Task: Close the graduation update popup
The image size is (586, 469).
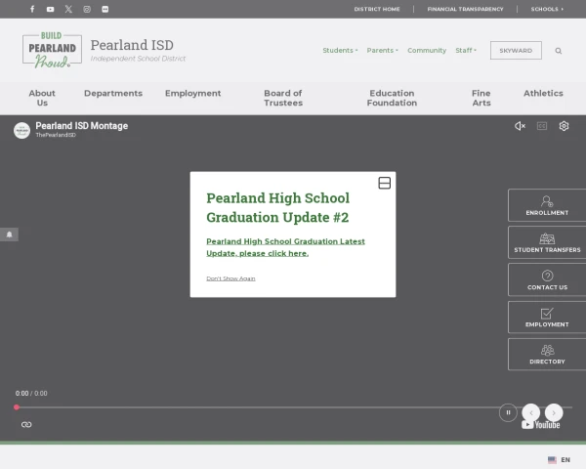Action: [384, 183]
